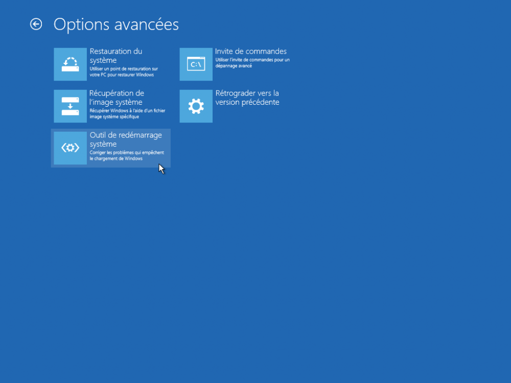Click the stacked-drives icon for Récupération de l'image système
Viewport: 511px width, 383px height.
[x=70, y=106]
